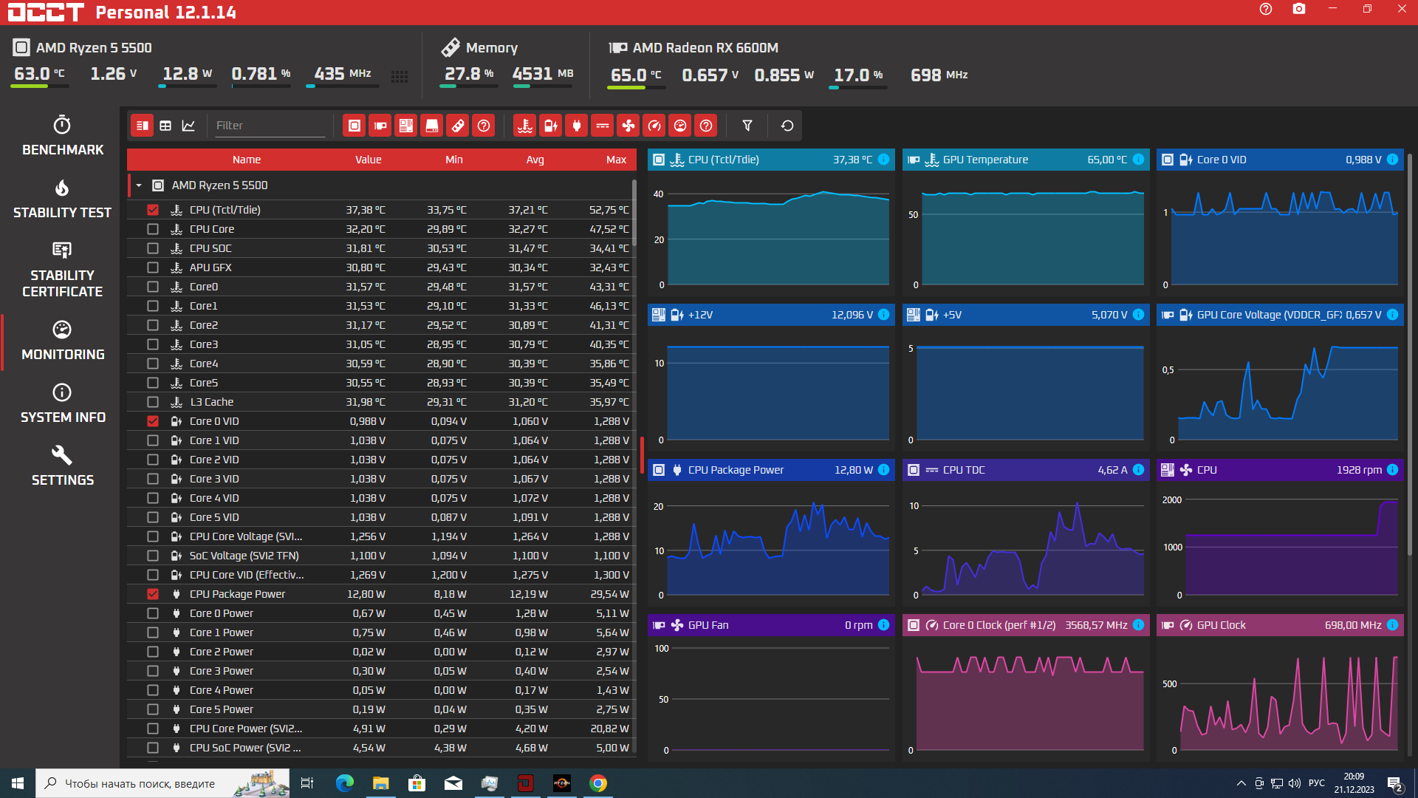Toggle the memory (RAM) sensor filter
Screen dimensions: 1418x798
458,126
